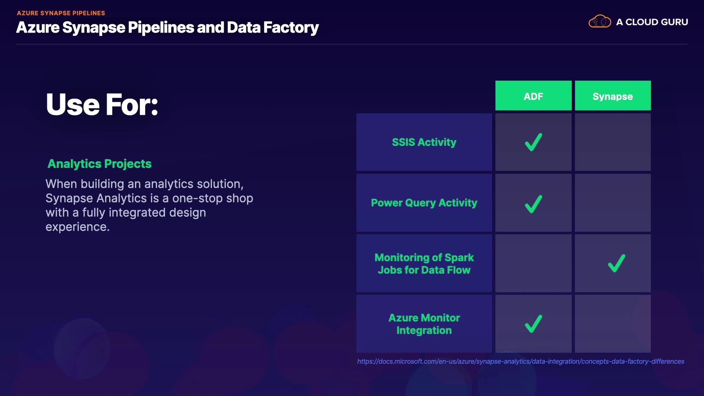
Task: Select Monitoring of Spark Jobs row label
Action: (x=424, y=264)
